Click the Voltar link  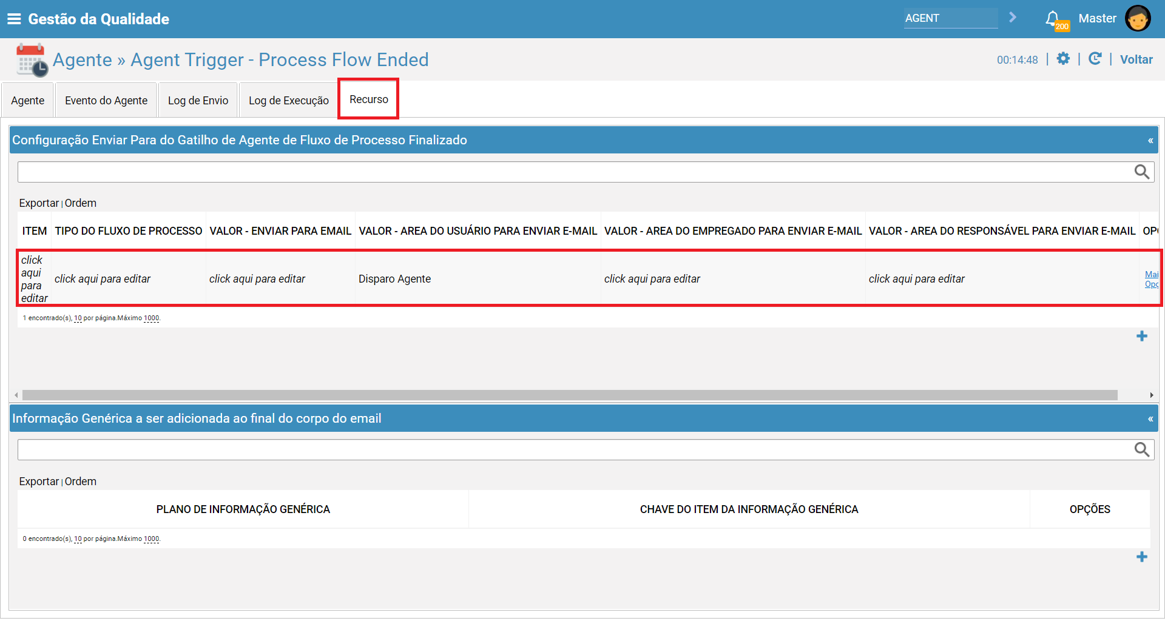pyautogui.click(x=1136, y=59)
